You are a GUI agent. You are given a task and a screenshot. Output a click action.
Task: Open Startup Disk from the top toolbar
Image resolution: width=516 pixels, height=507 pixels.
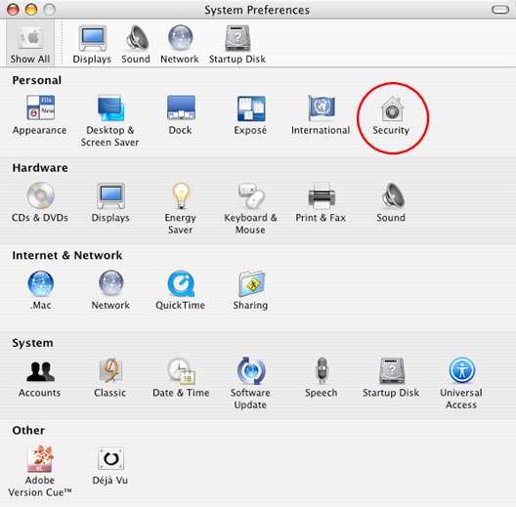(237, 44)
